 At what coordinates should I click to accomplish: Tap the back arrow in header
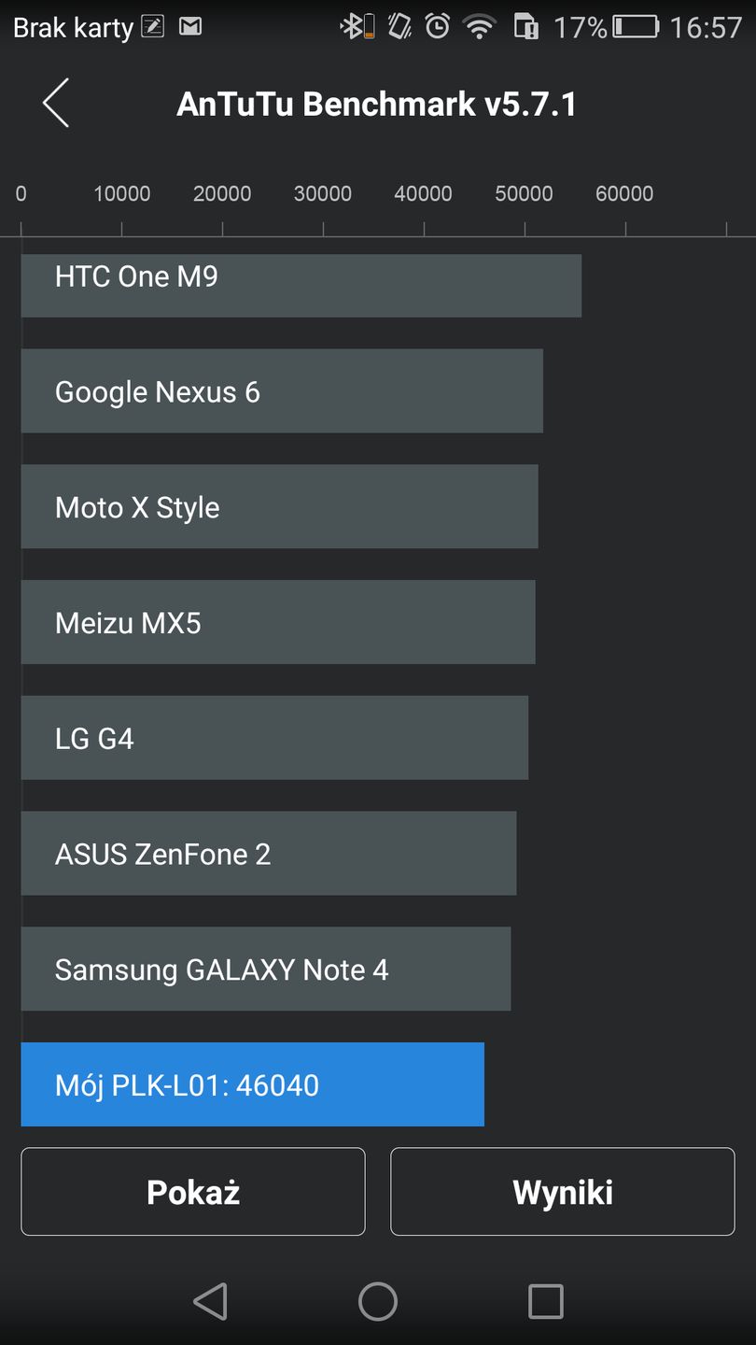(56, 103)
